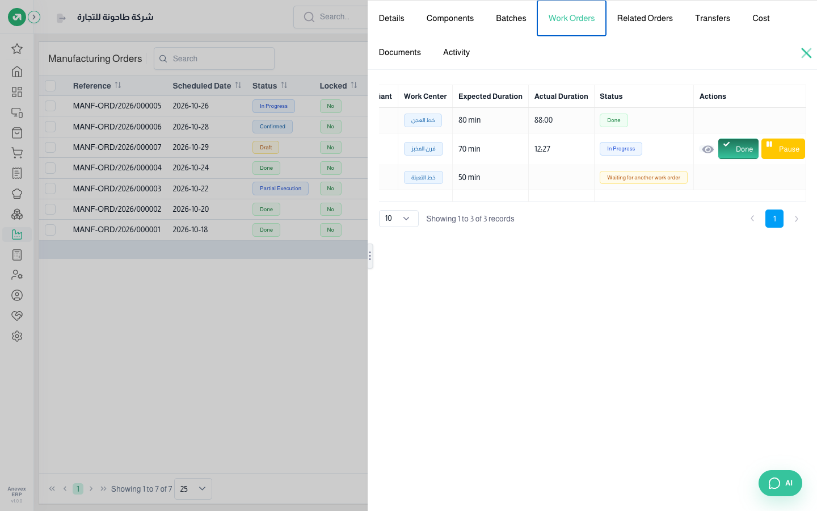This screenshot has height=511, width=817.
Task: Close the order detail panel with X
Action: [x=806, y=53]
